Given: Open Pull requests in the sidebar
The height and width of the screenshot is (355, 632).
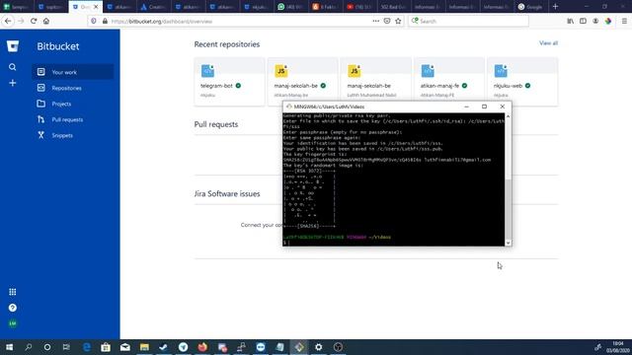Looking at the screenshot, I should (73, 119).
